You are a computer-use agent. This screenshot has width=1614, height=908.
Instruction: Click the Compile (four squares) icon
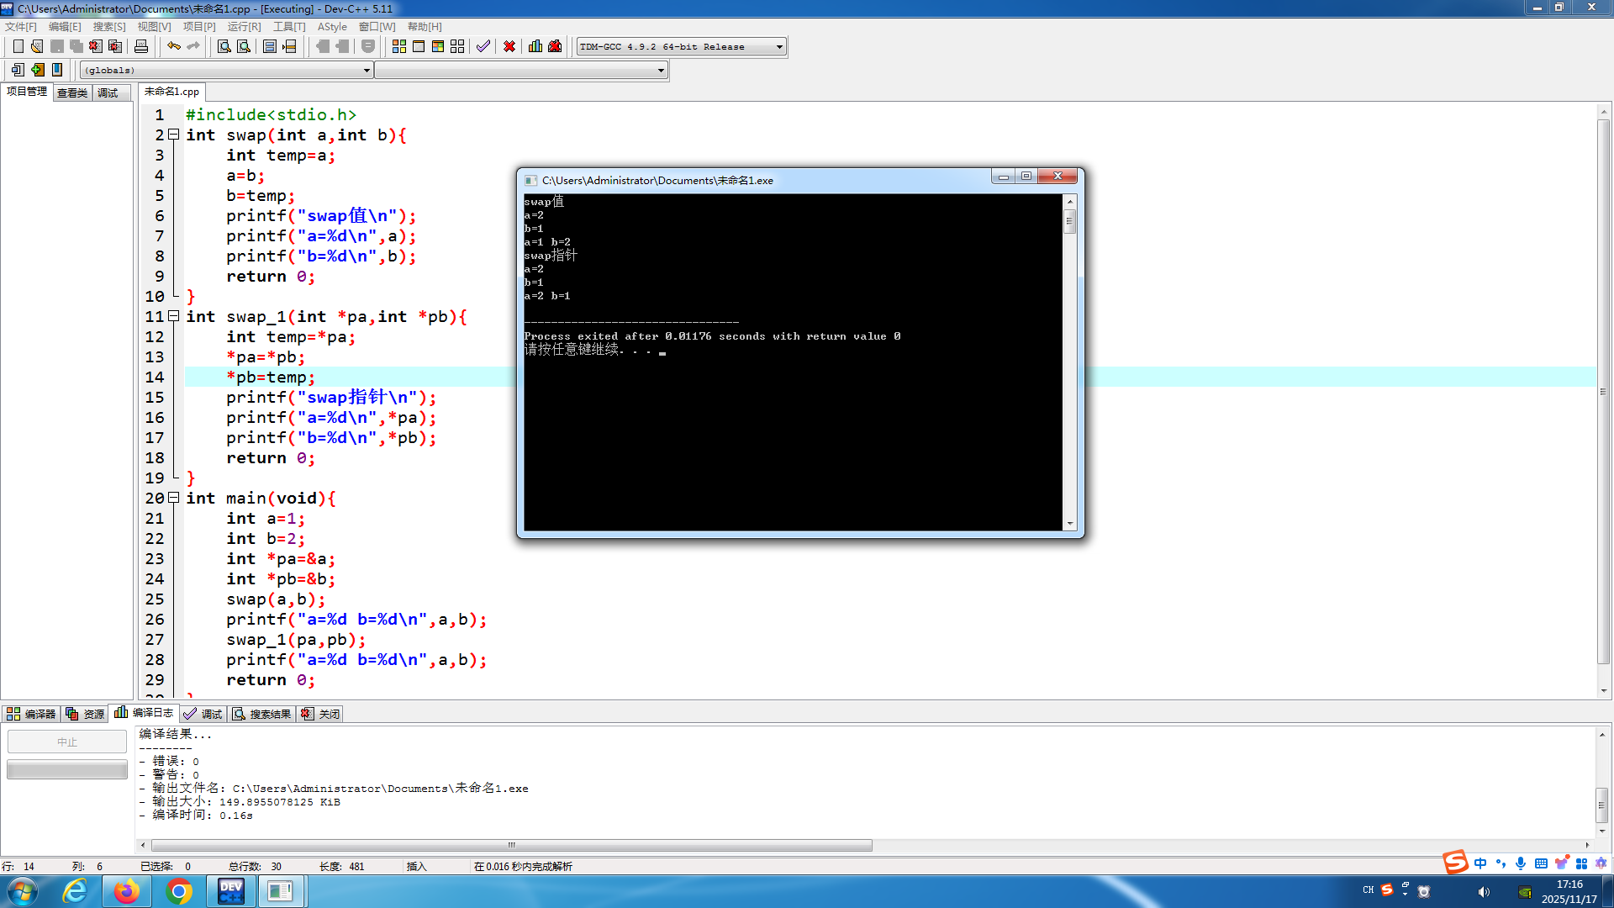click(x=399, y=46)
